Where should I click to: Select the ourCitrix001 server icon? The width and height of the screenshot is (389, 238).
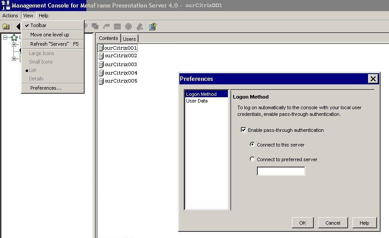[x=101, y=48]
